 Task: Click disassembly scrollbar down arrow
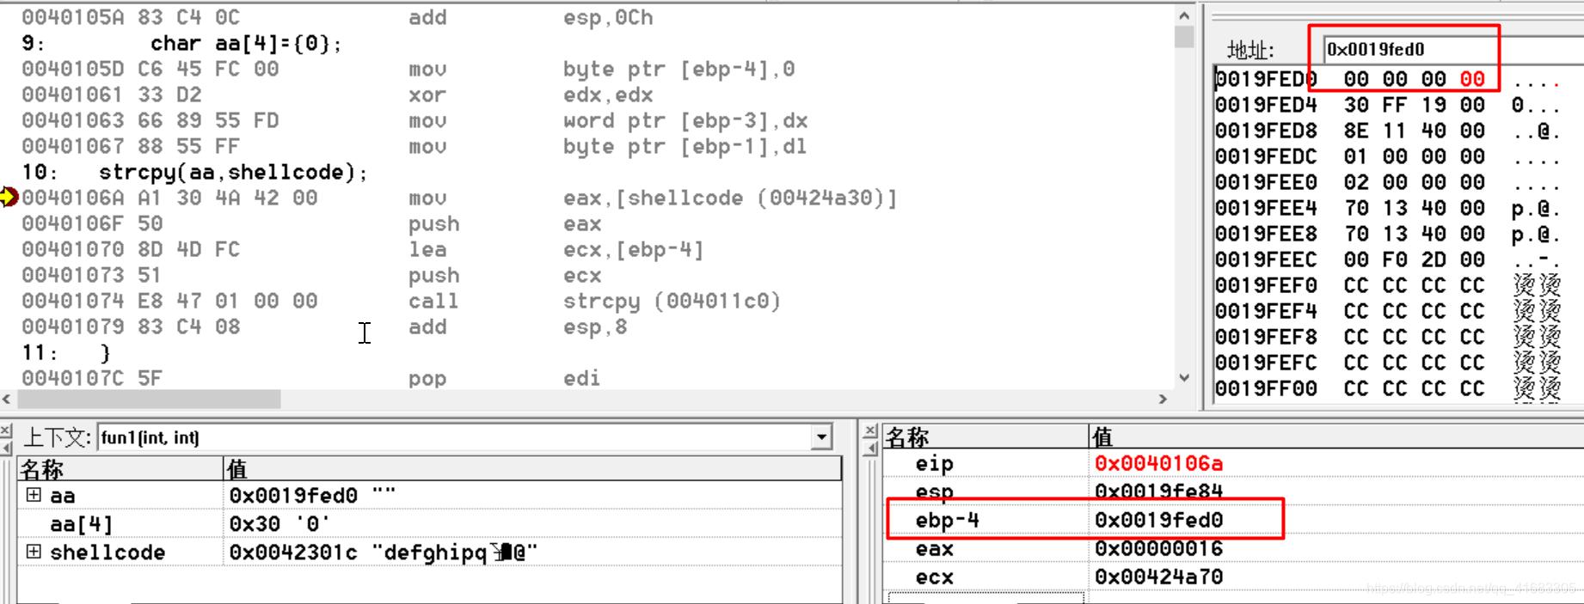coord(1184,377)
